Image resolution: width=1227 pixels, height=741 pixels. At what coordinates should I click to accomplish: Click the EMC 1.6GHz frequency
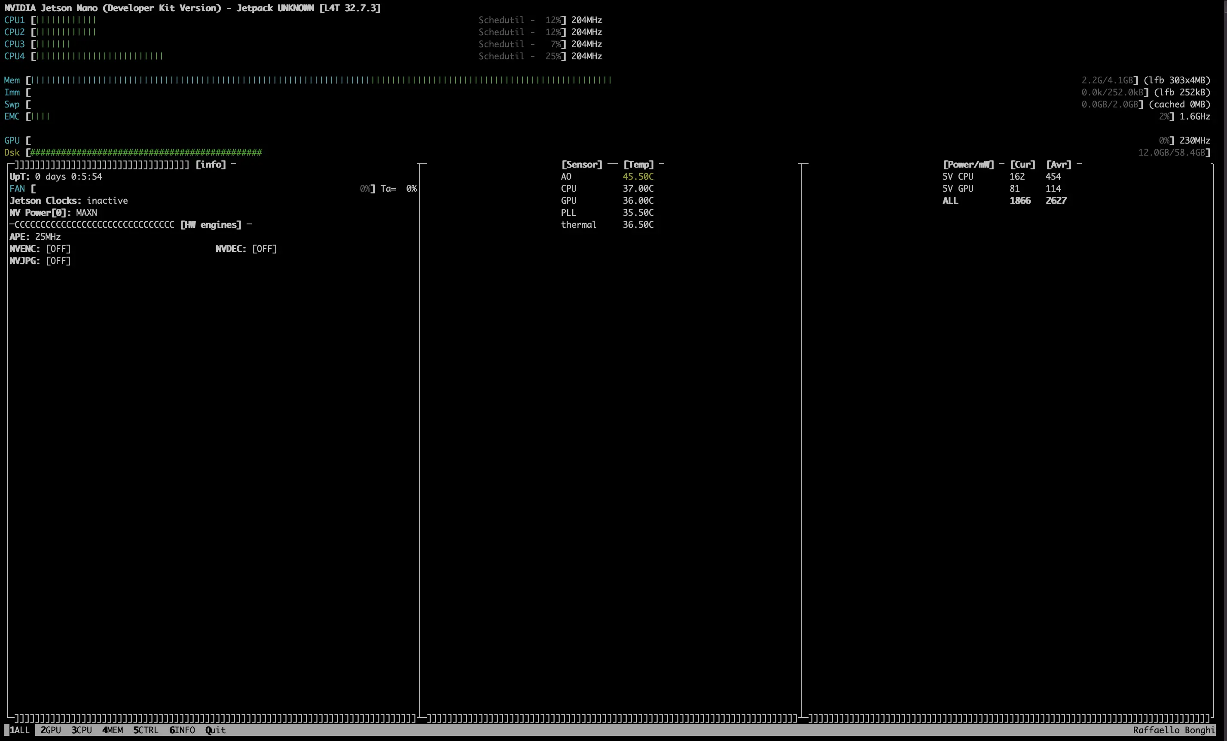1195,116
